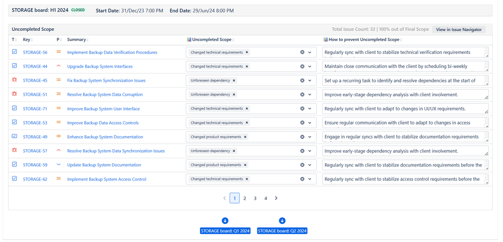The image size is (503, 242).
Task: Sort by Summary column header
Action: (78, 39)
